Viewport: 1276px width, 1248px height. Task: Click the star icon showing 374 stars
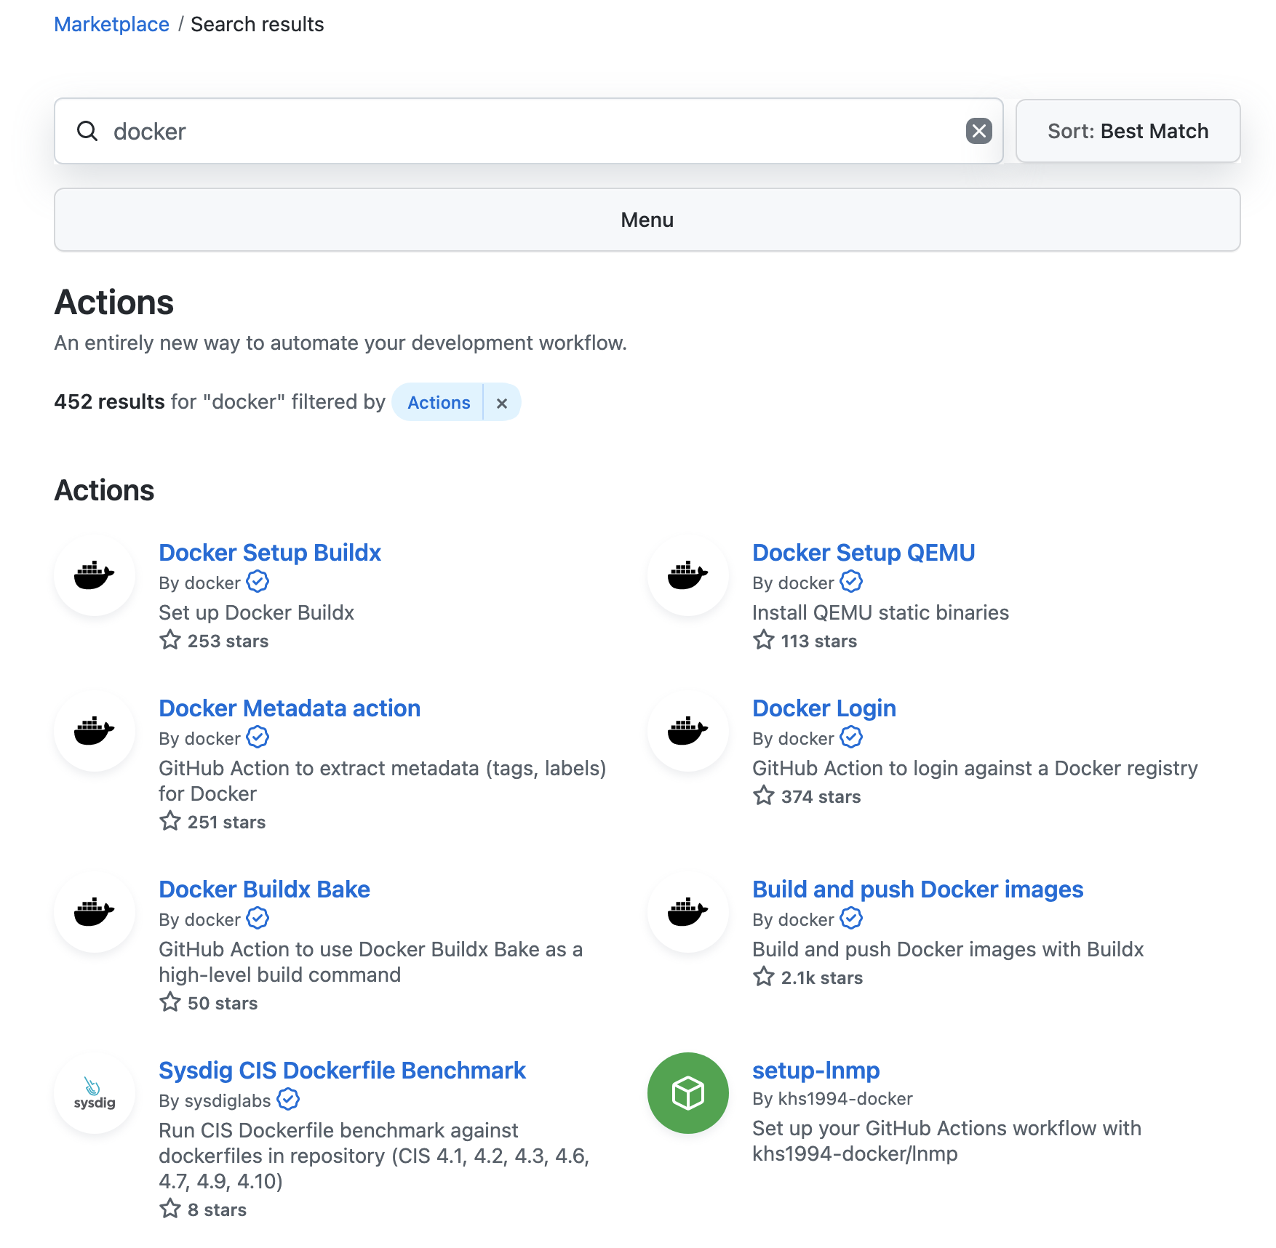(763, 796)
